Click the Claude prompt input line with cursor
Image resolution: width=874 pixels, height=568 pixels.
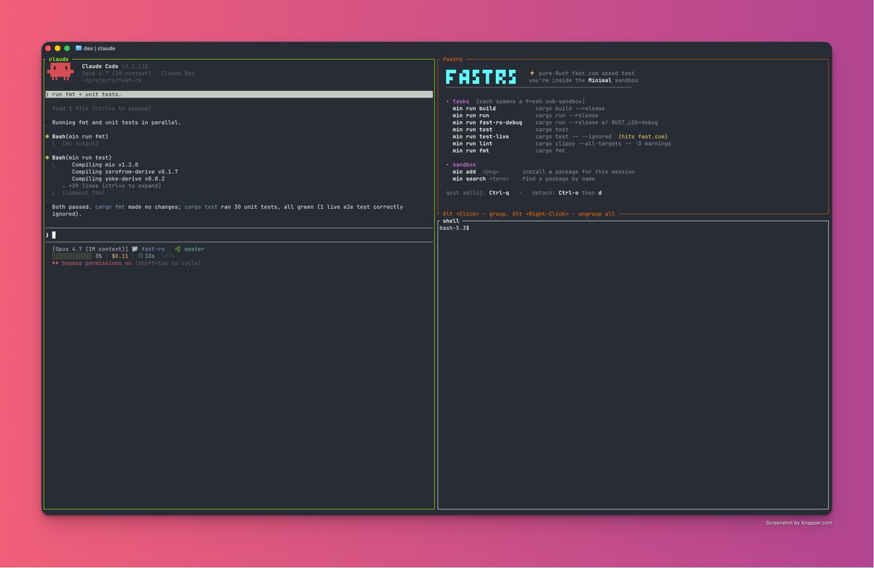coord(239,234)
